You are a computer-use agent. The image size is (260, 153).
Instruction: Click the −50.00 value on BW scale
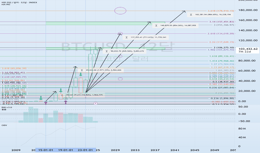point(244,121)
